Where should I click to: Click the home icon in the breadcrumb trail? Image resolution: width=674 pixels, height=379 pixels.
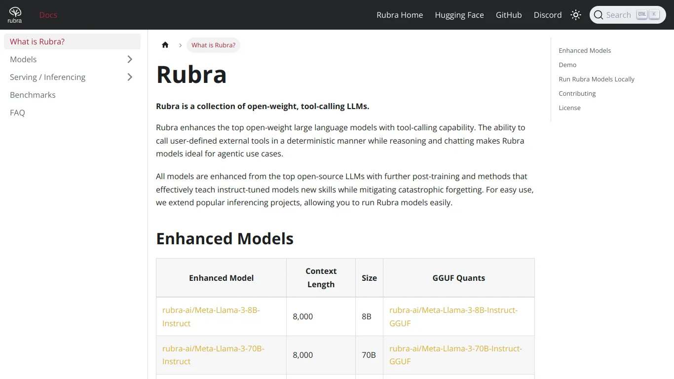pyautogui.click(x=165, y=45)
